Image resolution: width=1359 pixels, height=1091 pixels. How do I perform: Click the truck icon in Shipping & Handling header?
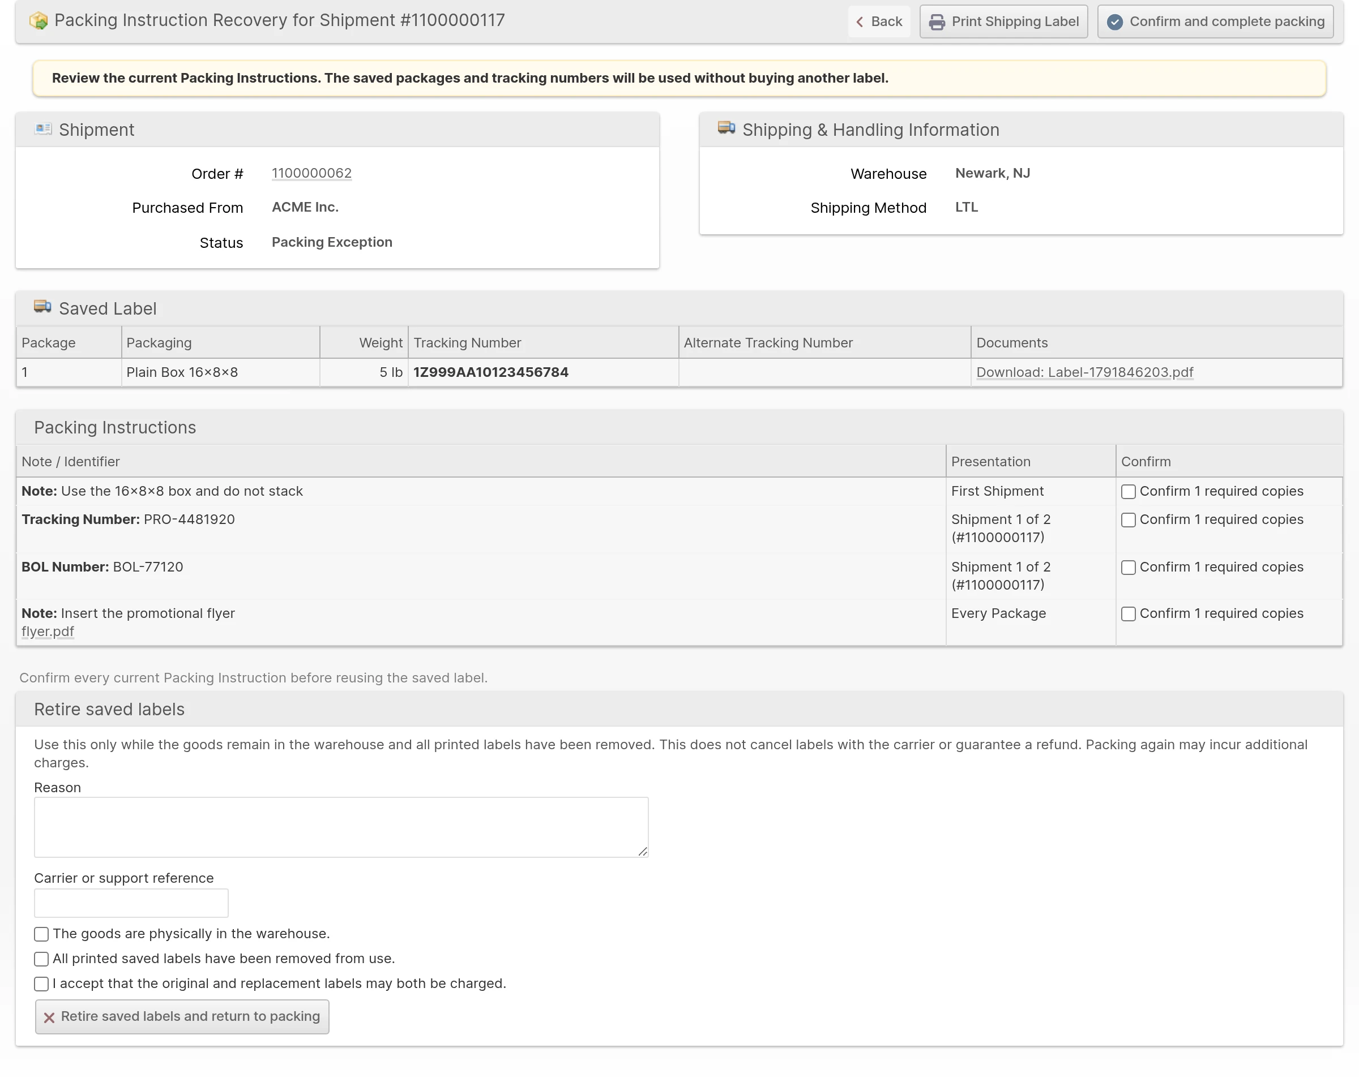click(726, 128)
